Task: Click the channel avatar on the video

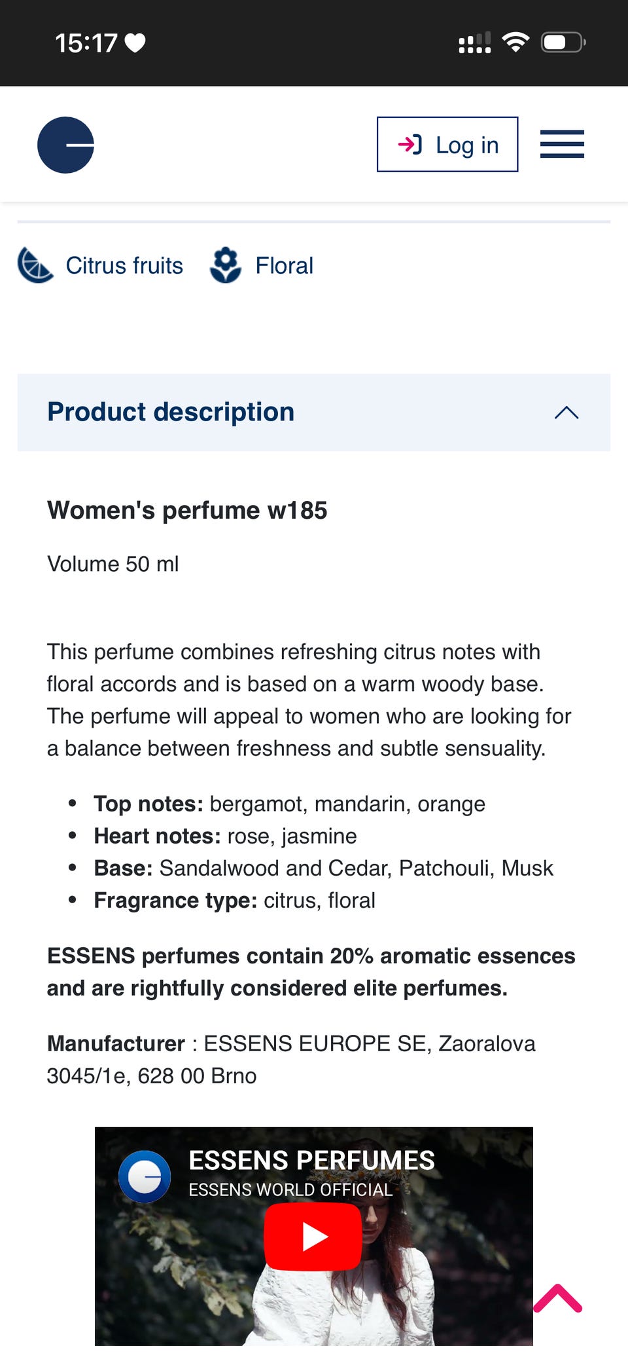Action: [145, 1176]
